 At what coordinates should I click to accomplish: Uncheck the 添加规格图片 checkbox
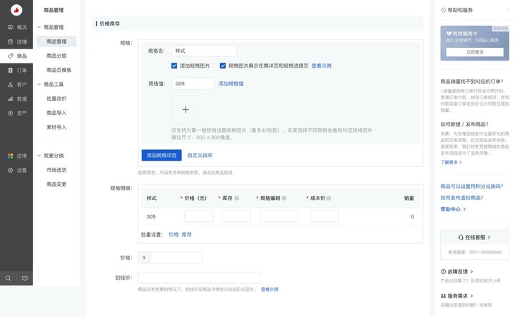(x=174, y=66)
